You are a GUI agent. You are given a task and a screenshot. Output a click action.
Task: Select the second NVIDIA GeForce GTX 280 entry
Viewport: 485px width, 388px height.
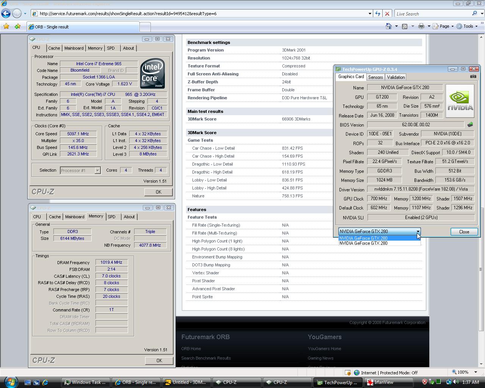click(379, 243)
